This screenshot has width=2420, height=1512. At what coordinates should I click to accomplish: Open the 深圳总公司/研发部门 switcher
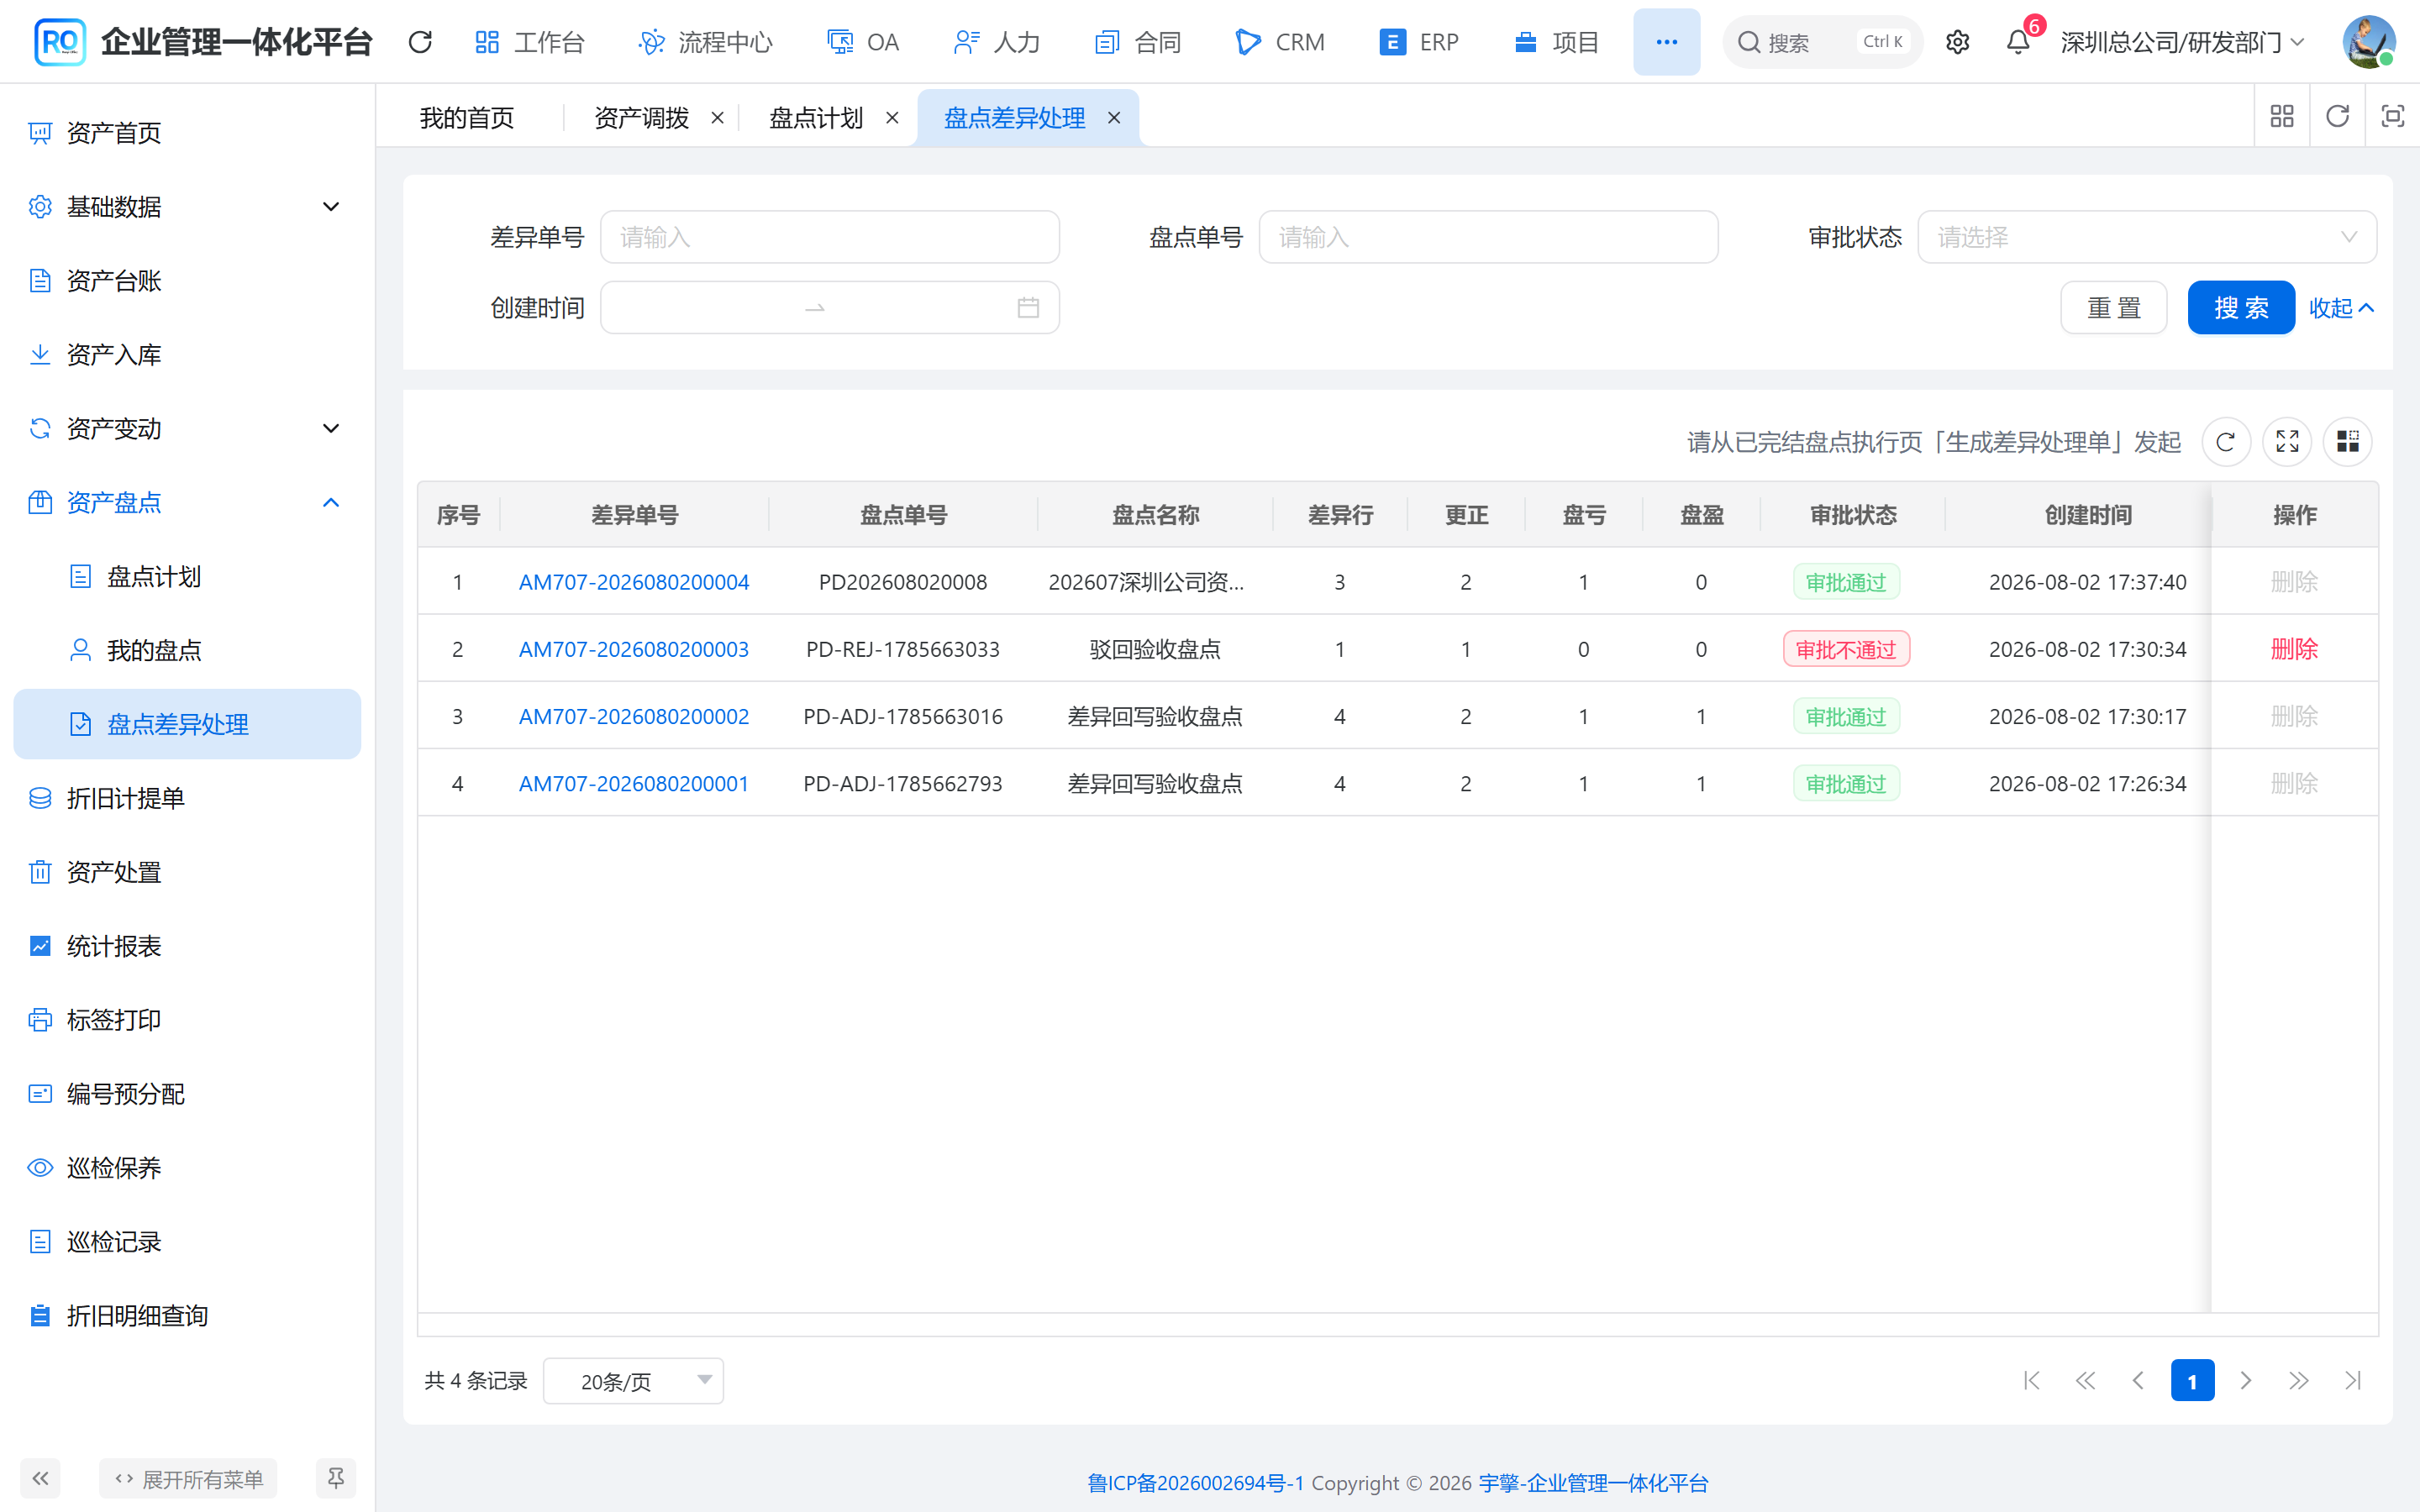2183,42
